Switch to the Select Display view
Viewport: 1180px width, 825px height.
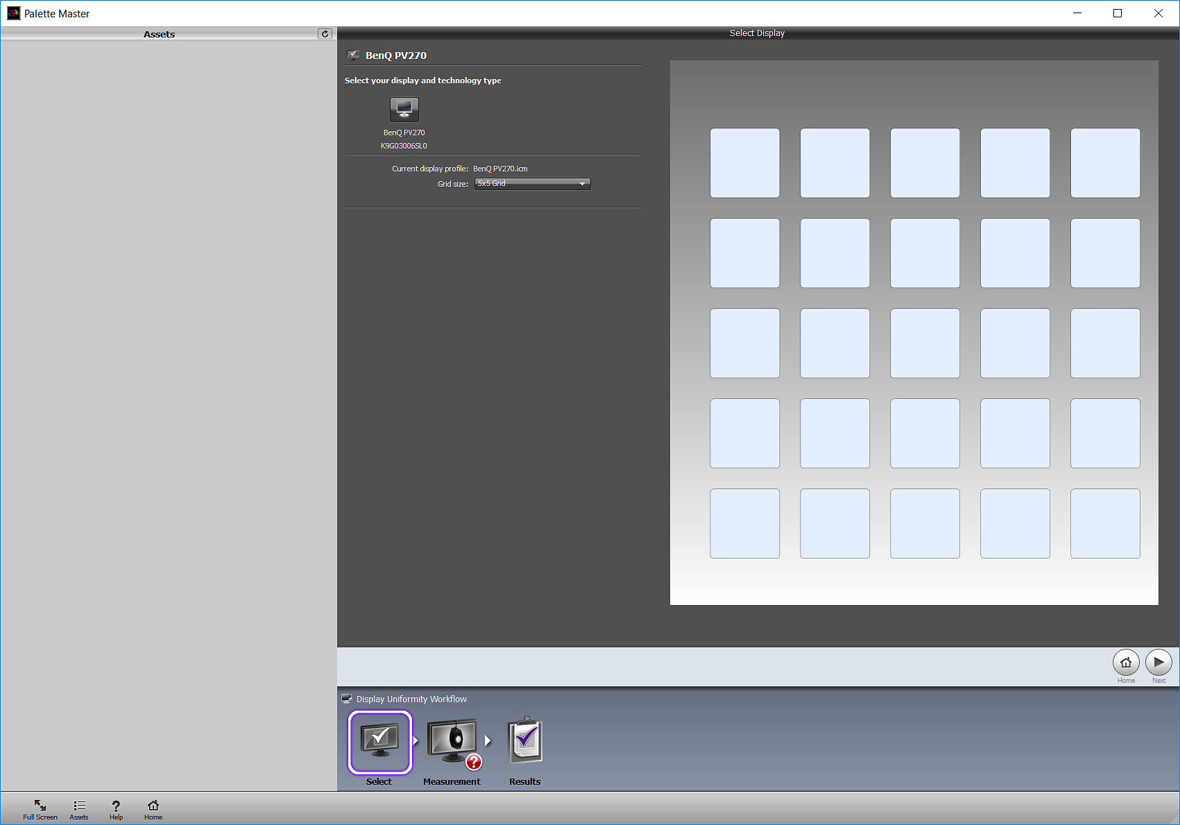tap(757, 33)
